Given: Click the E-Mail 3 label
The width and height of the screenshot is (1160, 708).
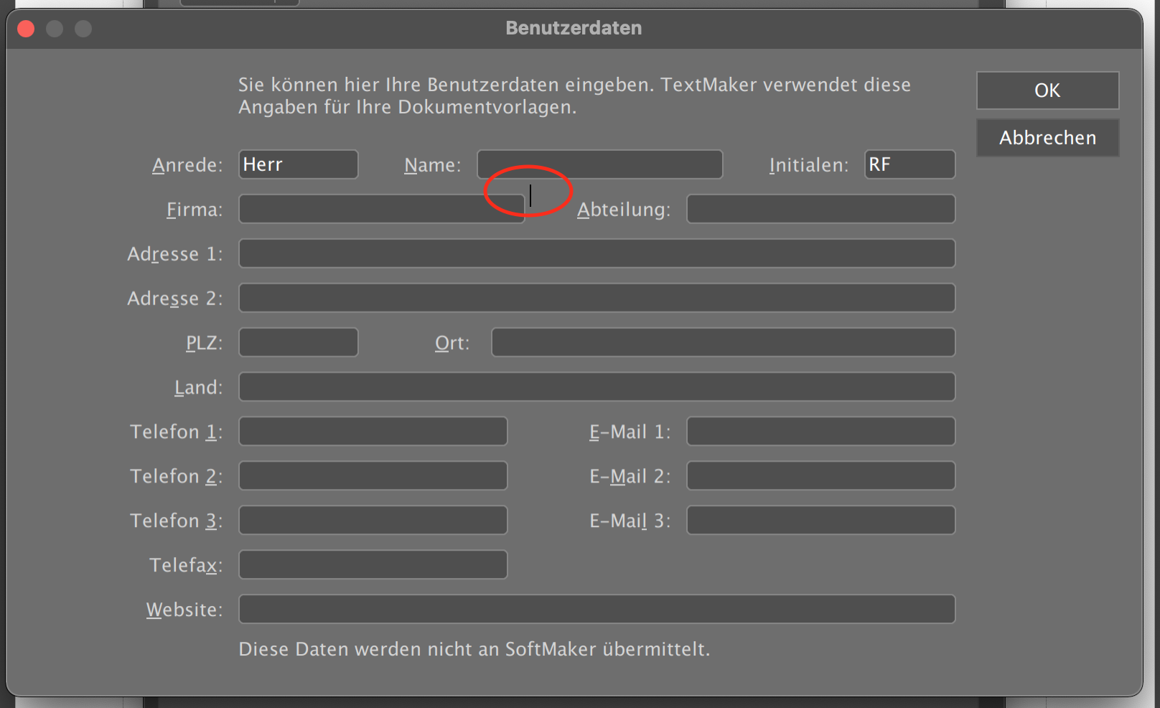Looking at the screenshot, I should pos(630,521).
